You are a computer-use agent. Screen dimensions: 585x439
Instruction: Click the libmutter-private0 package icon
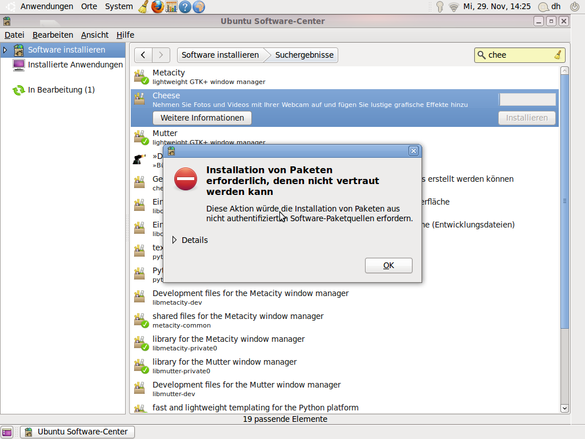[x=141, y=366]
